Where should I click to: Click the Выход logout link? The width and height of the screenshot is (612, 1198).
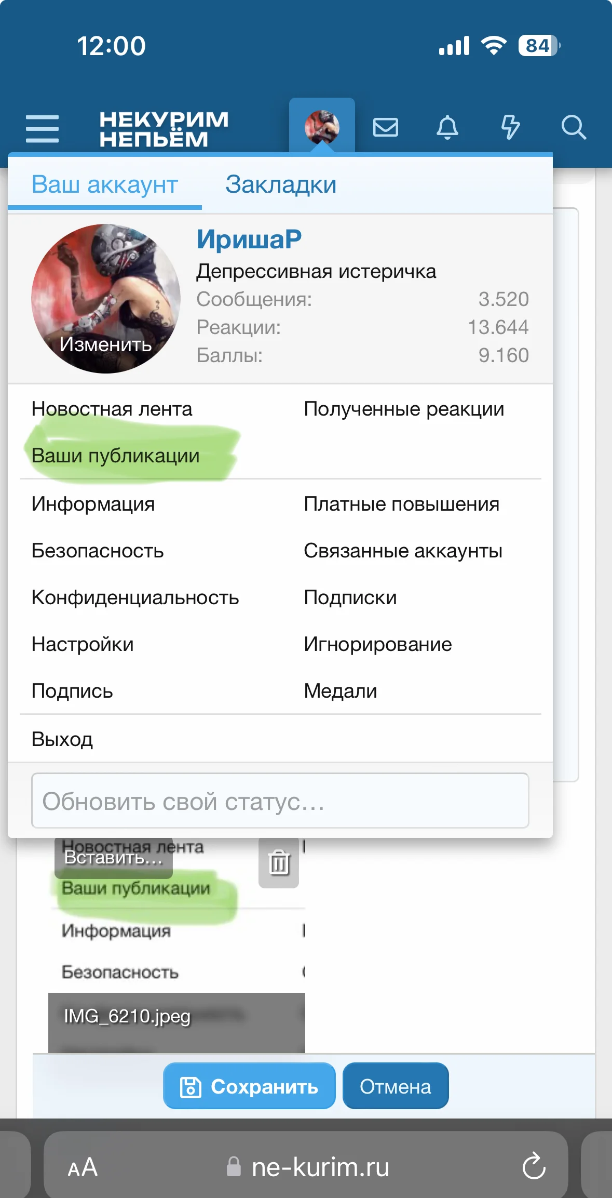point(62,739)
